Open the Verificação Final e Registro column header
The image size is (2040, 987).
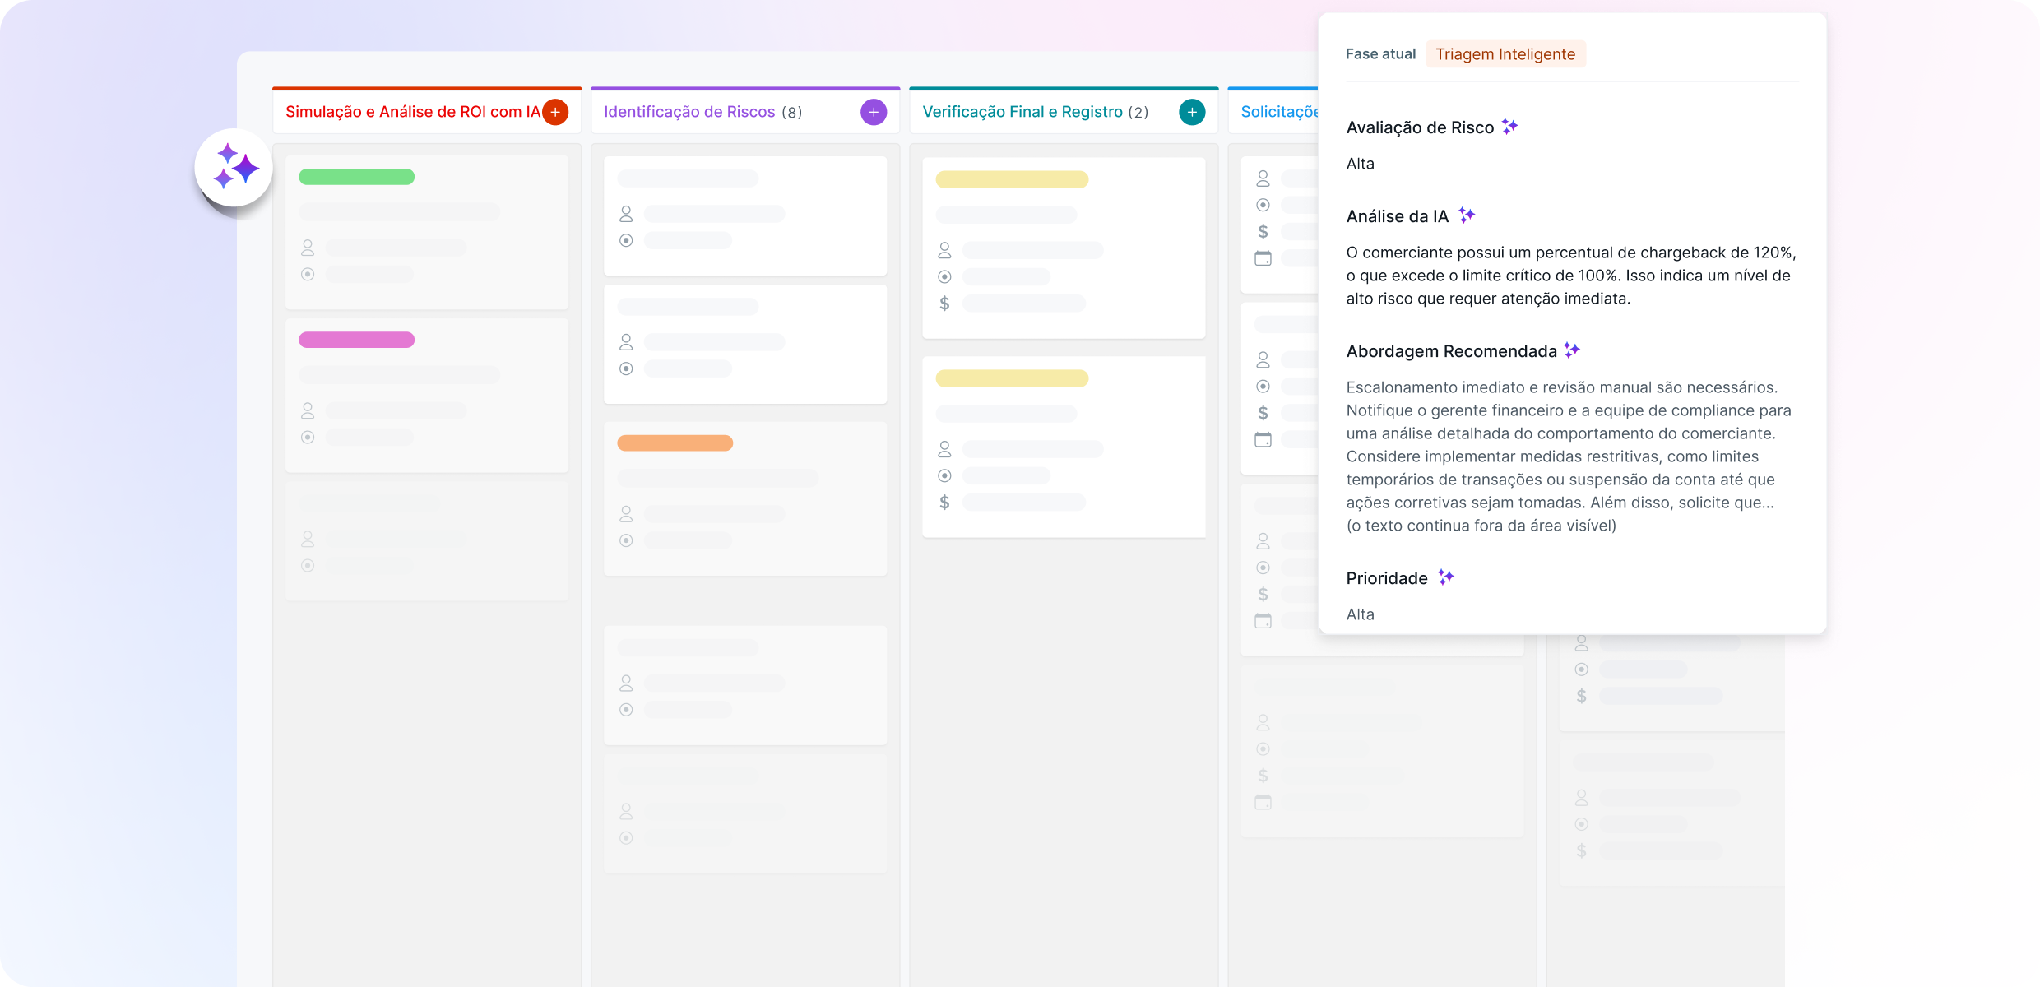[x=1022, y=112]
